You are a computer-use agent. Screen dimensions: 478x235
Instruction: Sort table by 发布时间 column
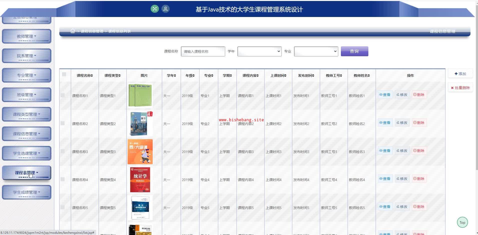click(x=306, y=75)
